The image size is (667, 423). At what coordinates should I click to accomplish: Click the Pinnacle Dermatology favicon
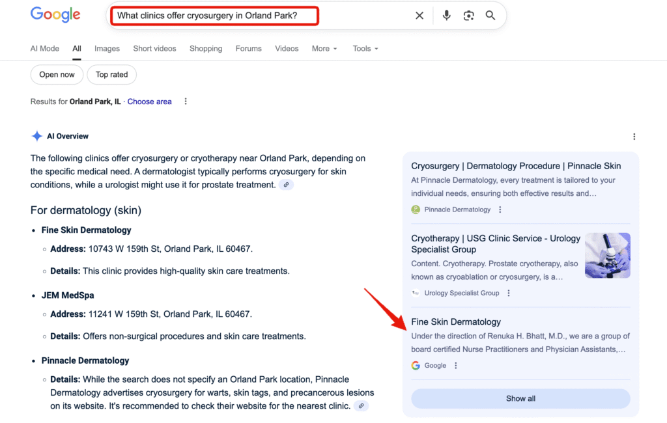tap(415, 210)
